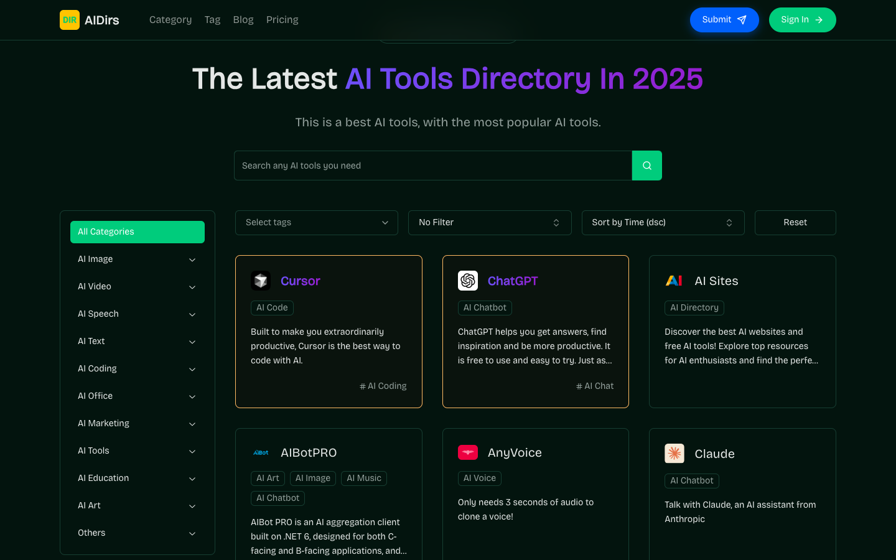This screenshot has height=560, width=896.
Task: Expand the AI Marketing category chevron
Action: point(192,424)
